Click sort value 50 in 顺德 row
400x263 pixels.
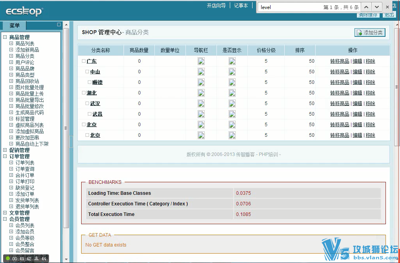pos(311,82)
